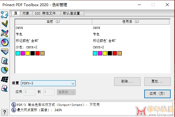The height and width of the screenshot is (117, 175).
Task: Open the help question mark button
Action: click(x=5, y=112)
